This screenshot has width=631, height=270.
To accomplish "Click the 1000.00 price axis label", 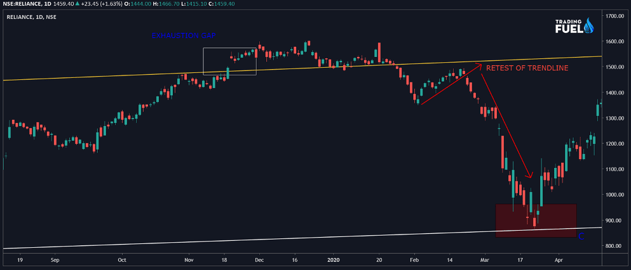I will coord(616,195).
